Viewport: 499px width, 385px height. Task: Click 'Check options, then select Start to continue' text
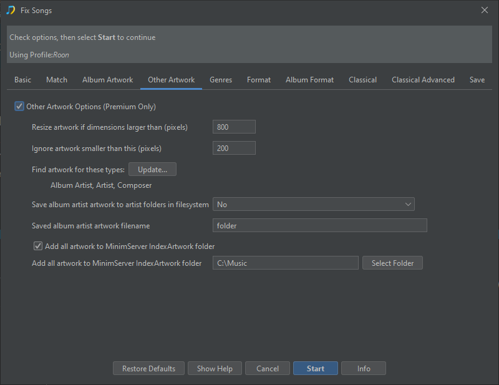coord(82,37)
